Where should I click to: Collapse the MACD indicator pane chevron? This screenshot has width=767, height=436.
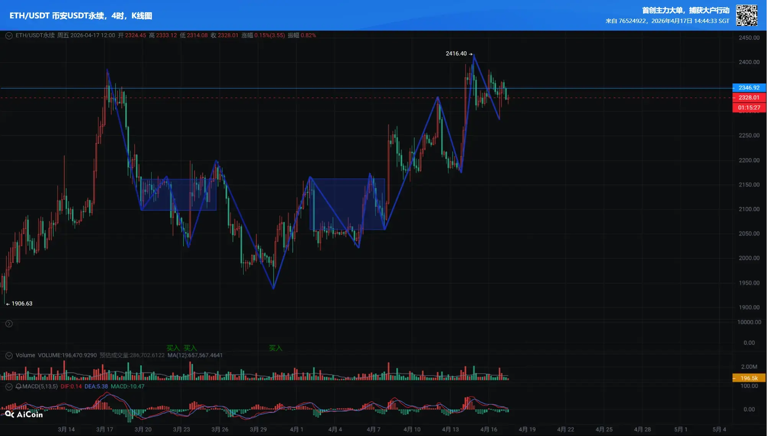[x=9, y=387]
